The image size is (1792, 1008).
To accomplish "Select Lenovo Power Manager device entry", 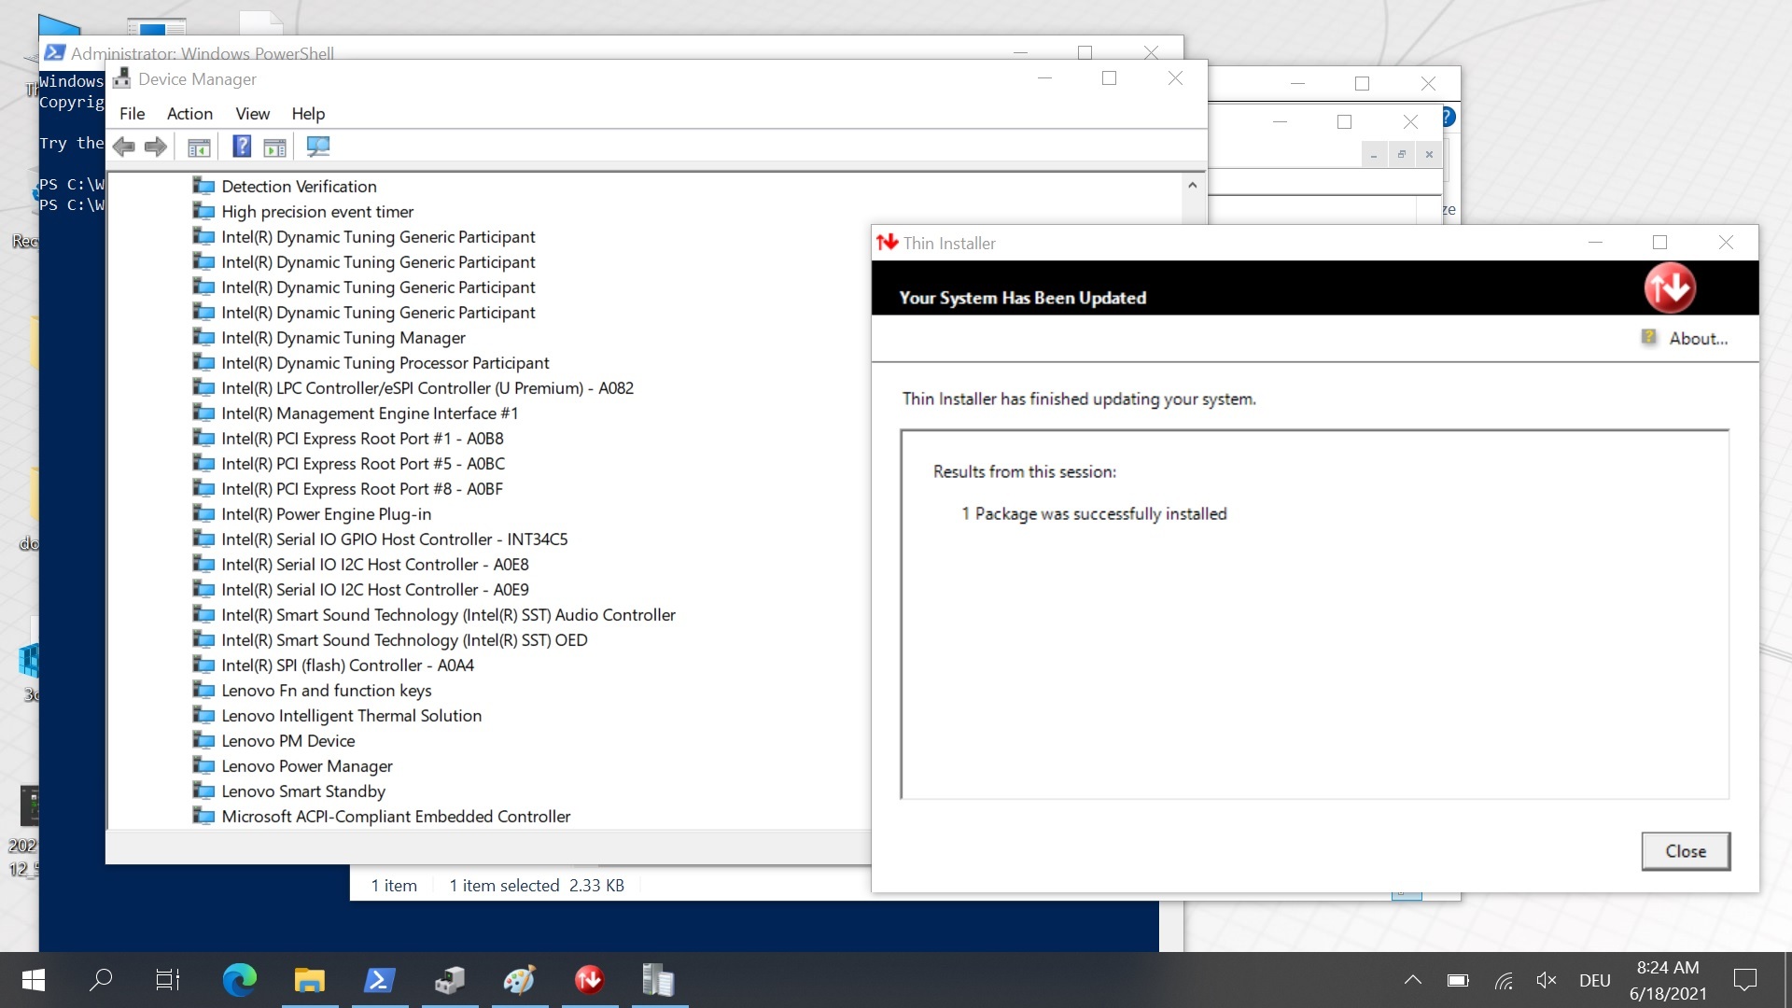I will [306, 765].
